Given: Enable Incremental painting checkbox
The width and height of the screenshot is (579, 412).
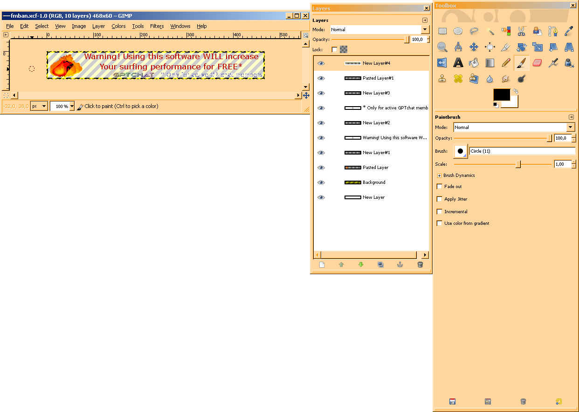Looking at the screenshot, I should (439, 212).
